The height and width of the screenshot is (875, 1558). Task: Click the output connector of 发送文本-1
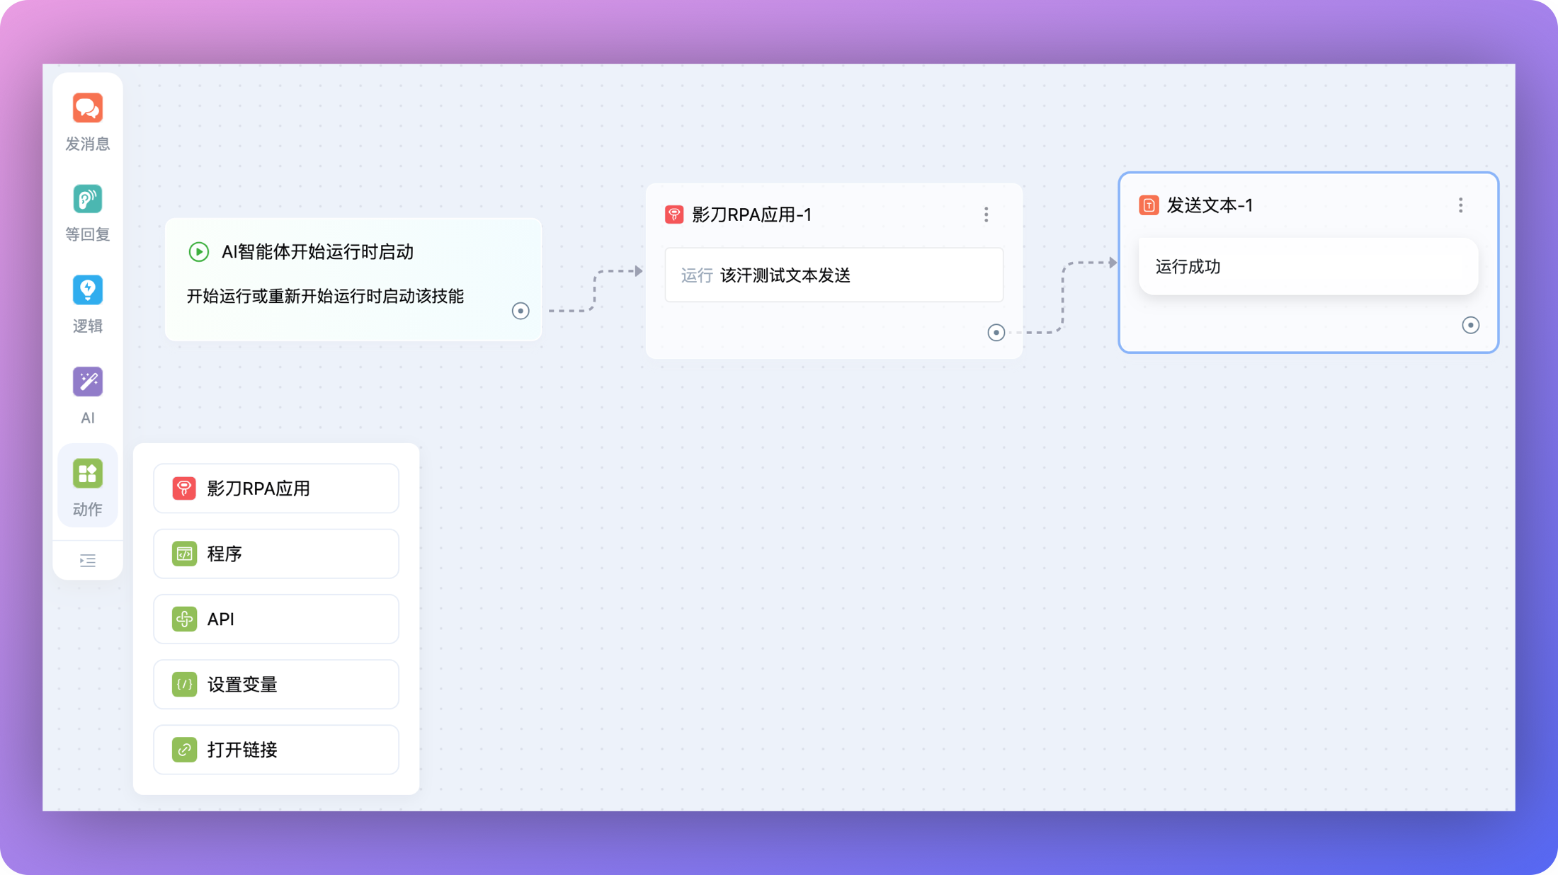point(1471,325)
